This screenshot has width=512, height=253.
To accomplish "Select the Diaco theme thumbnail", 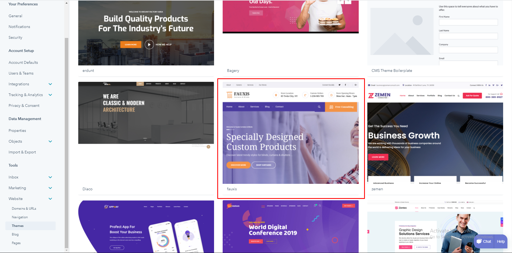I will coord(146,115).
